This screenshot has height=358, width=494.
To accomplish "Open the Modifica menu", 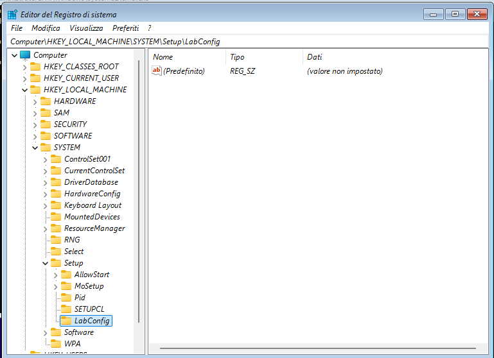I will pos(46,28).
